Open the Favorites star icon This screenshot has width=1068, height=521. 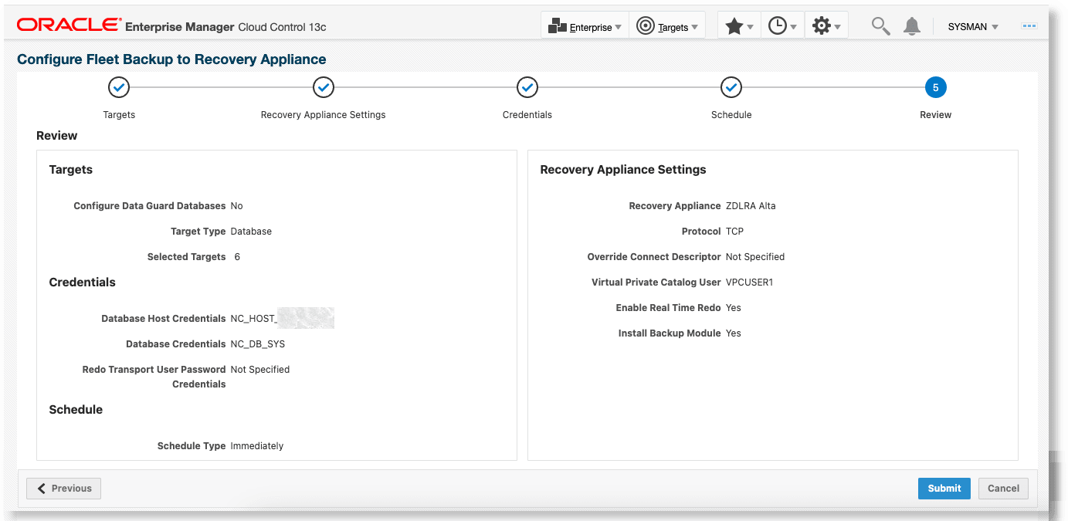pyautogui.click(x=734, y=25)
